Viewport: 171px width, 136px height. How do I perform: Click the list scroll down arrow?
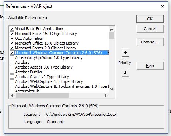[112, 89]
